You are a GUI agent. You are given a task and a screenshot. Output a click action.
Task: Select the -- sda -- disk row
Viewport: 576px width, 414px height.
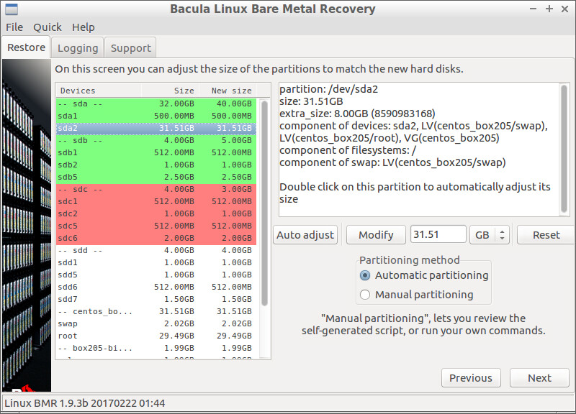click(x=156, y=103)
